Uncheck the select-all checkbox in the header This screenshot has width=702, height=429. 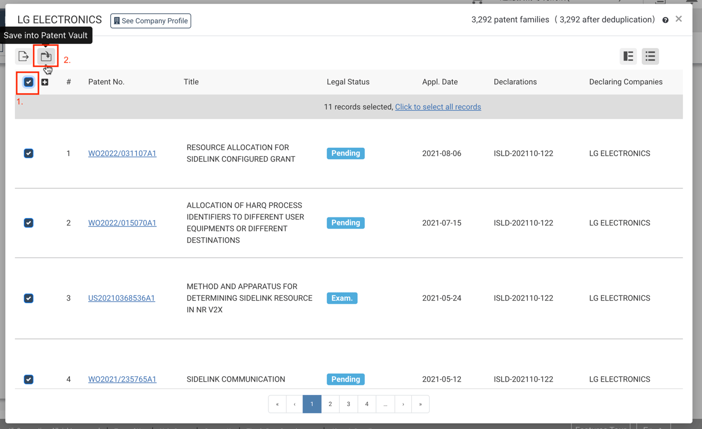[28, 82]
